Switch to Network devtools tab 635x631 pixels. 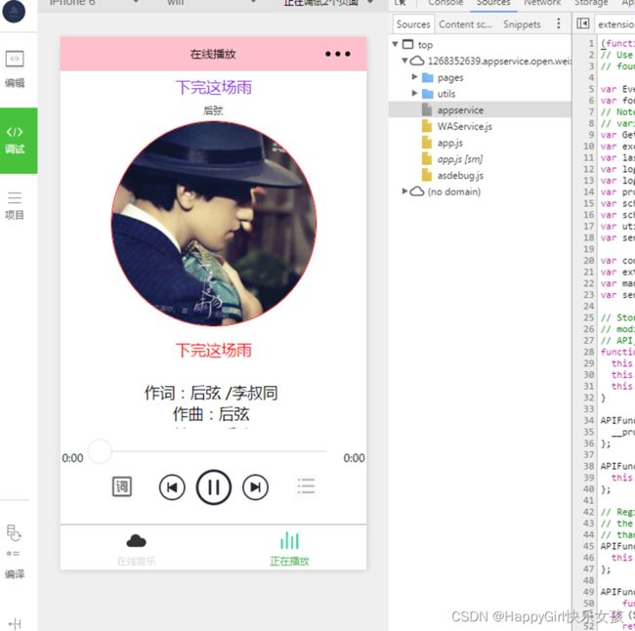pos(542,3)
